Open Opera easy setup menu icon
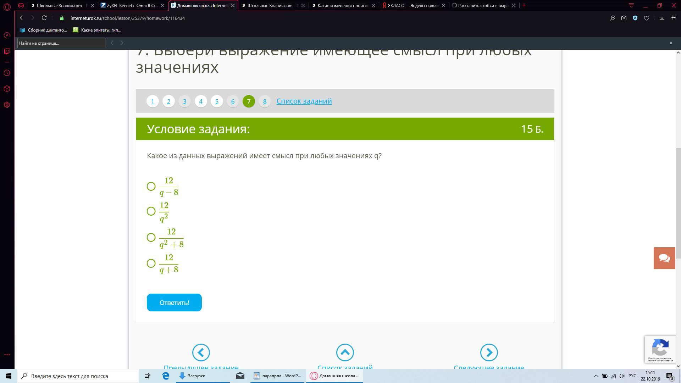 pyautogui.click(x=673, y=18)
